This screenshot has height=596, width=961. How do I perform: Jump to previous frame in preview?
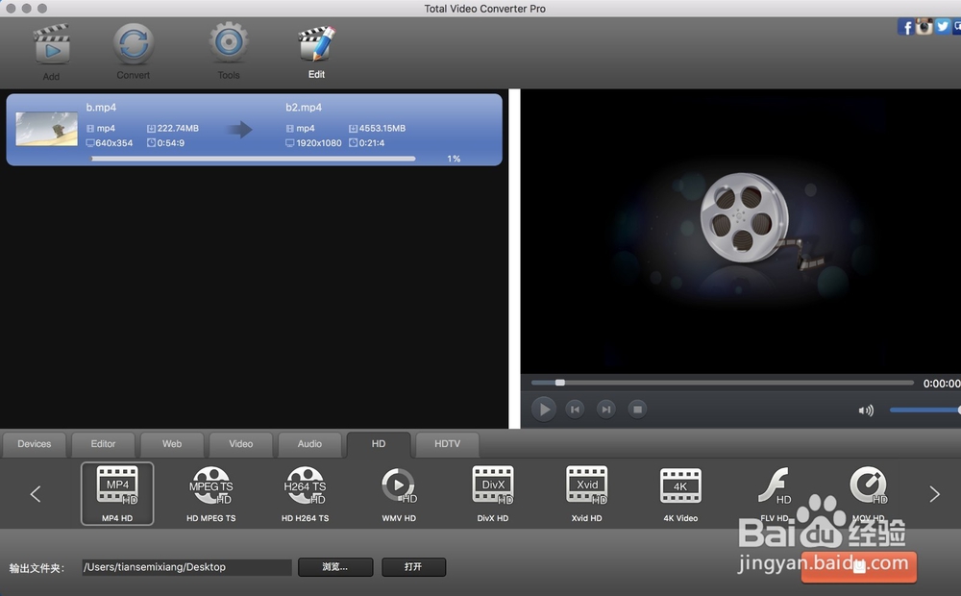click(575, 409)
